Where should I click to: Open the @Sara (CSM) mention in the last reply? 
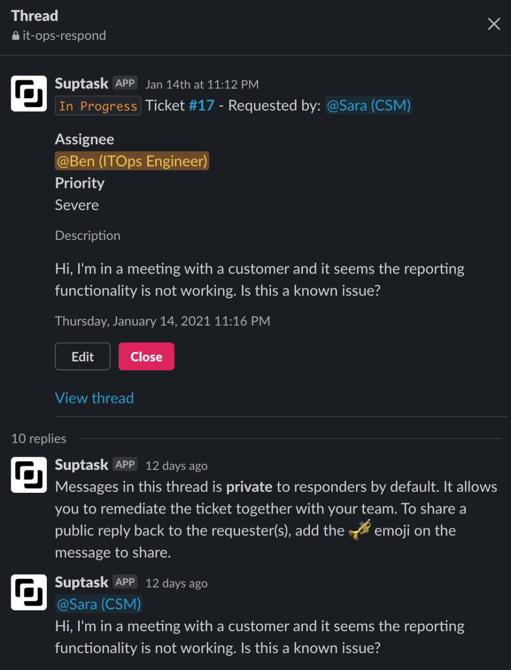point(99,604)
